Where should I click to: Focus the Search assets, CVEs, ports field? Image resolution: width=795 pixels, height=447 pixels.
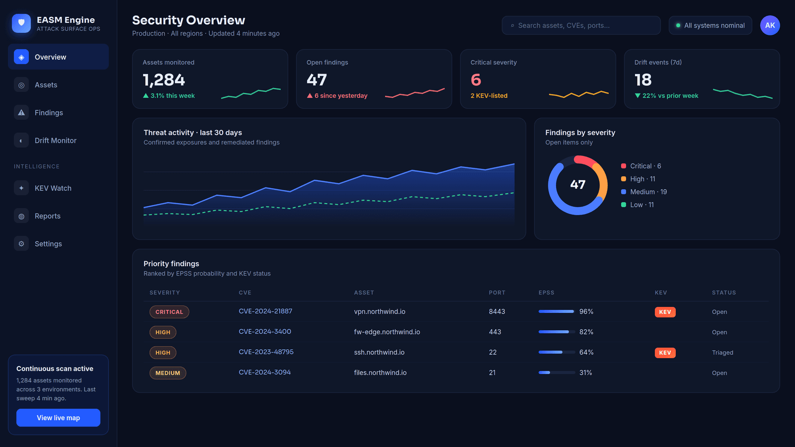pyautogui.click(x=581, y=25)
